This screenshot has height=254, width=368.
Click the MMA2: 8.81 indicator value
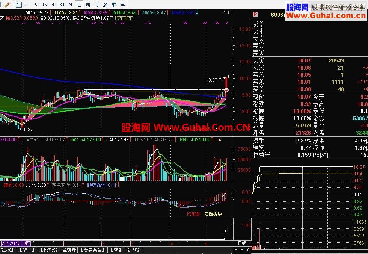point(66,13)
